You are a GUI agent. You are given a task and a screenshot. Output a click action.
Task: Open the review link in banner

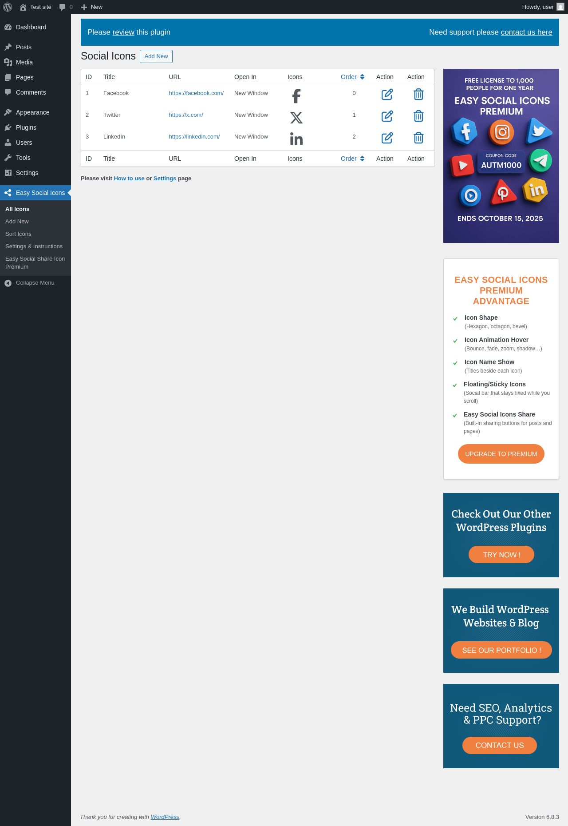pos(123,32)
